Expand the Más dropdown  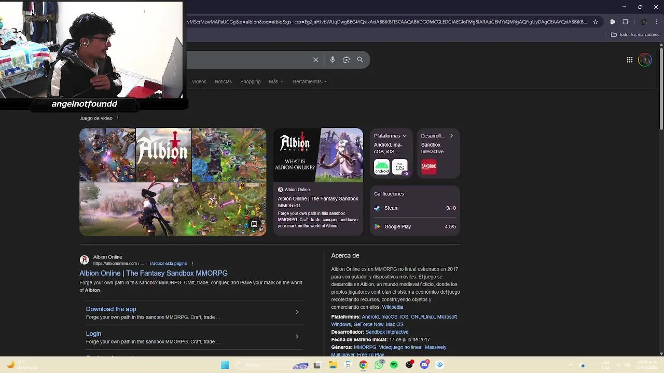pos(276,81)
